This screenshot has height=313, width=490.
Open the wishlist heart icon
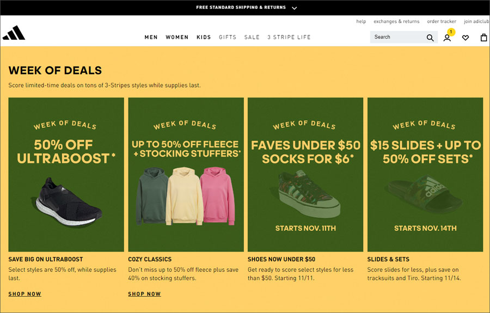(465, 38)
